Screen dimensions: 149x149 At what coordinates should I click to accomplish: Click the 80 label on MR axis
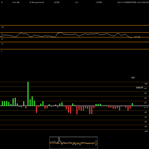tap(145, 89)
